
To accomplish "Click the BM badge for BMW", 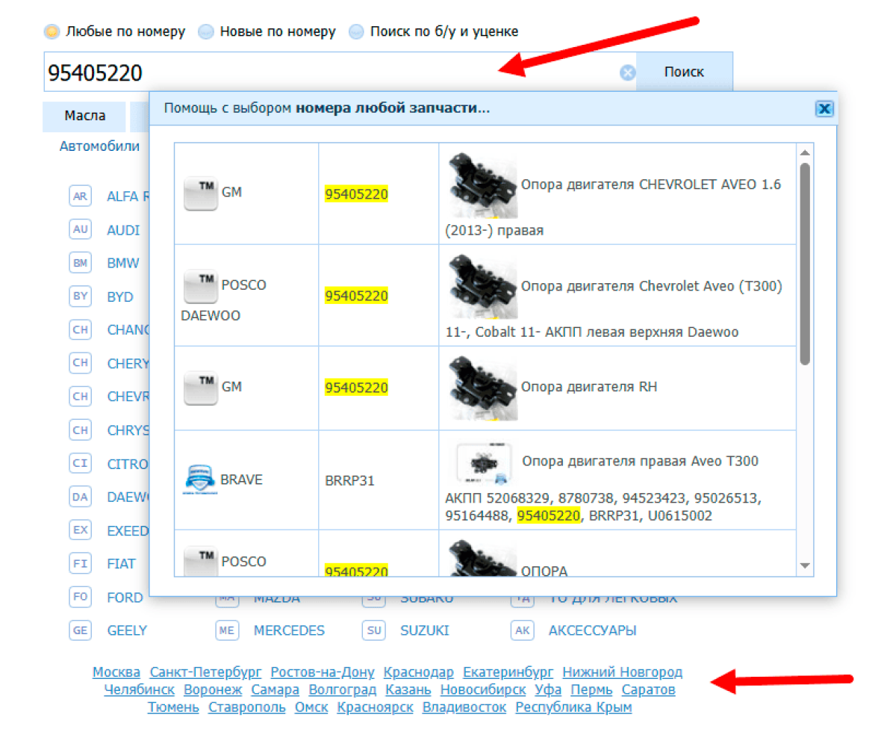I will (81, 263).
